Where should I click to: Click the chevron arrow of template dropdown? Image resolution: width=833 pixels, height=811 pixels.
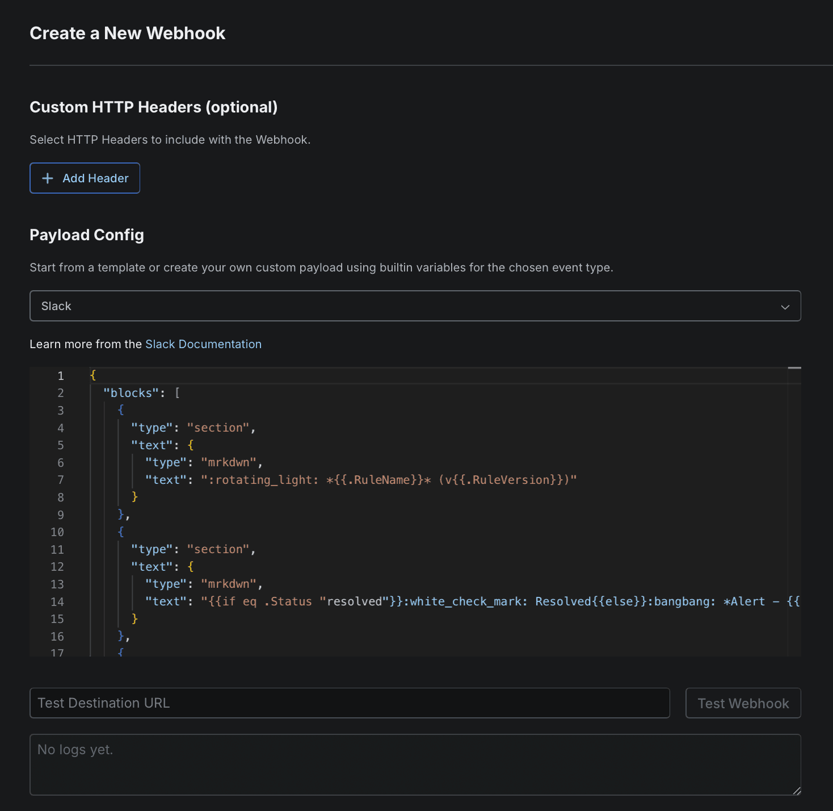[x=785, y=307]
